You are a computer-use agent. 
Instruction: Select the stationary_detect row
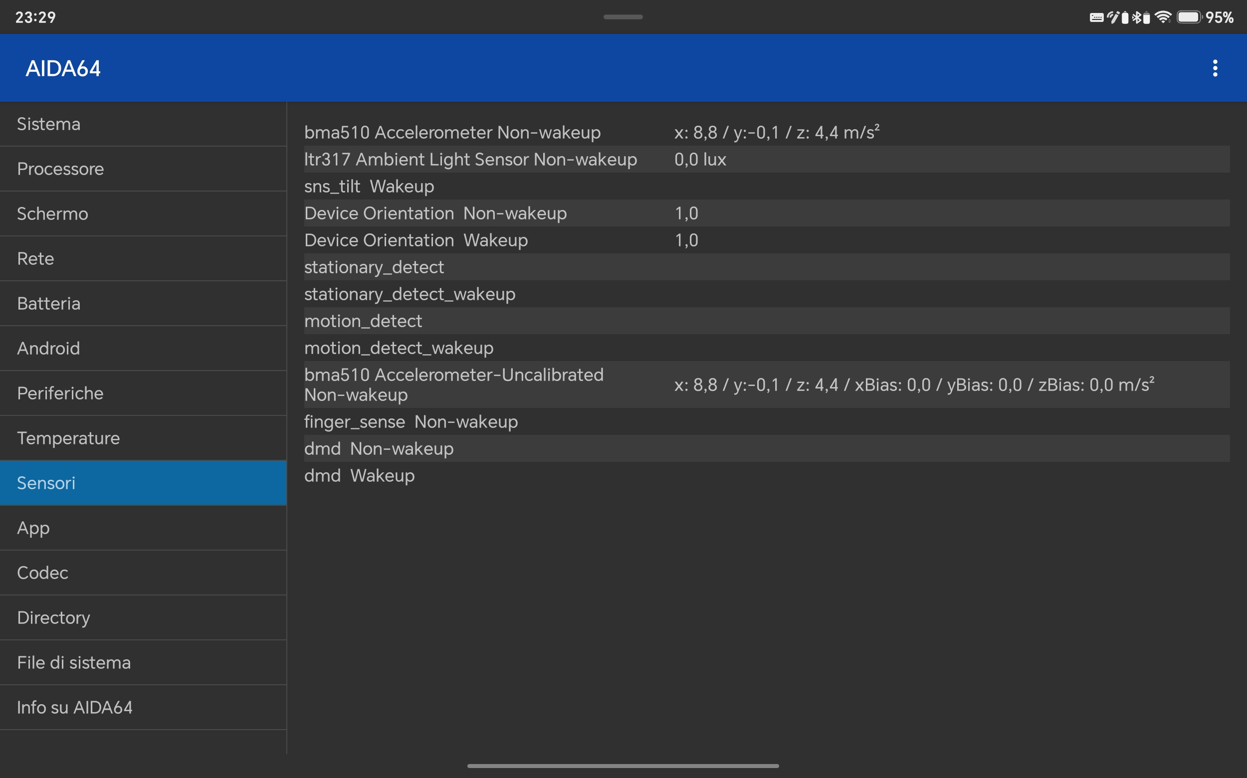(767, 267)
